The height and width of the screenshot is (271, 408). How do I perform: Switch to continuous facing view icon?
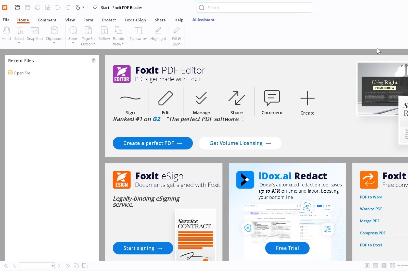click(x=393, y=266)
